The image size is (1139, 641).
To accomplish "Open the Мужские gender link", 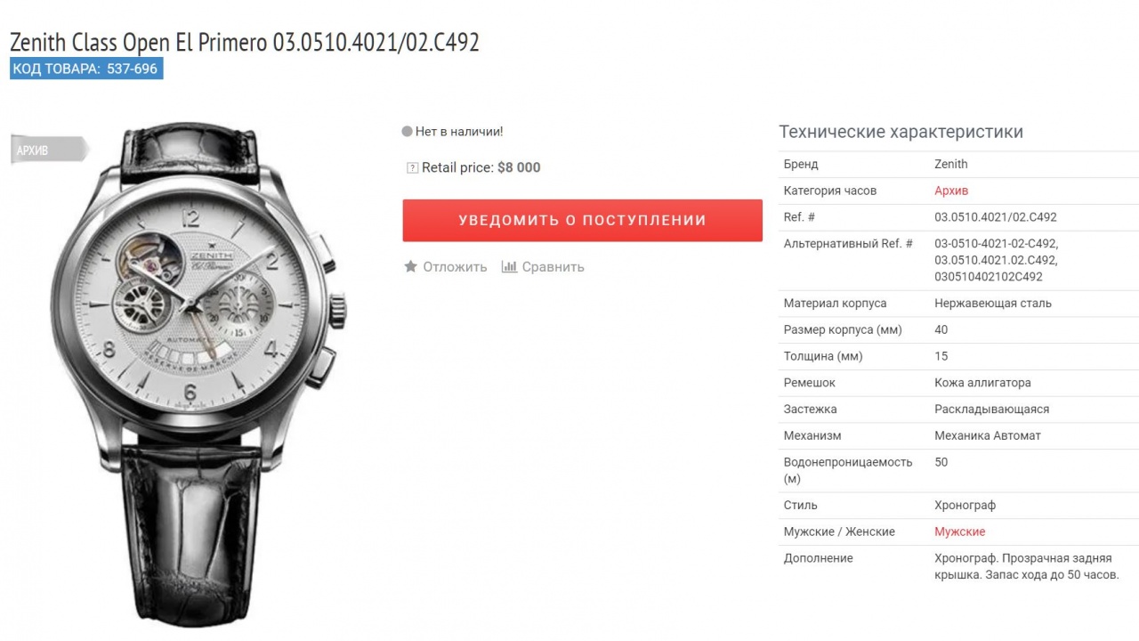I will (x=959, y=531).
